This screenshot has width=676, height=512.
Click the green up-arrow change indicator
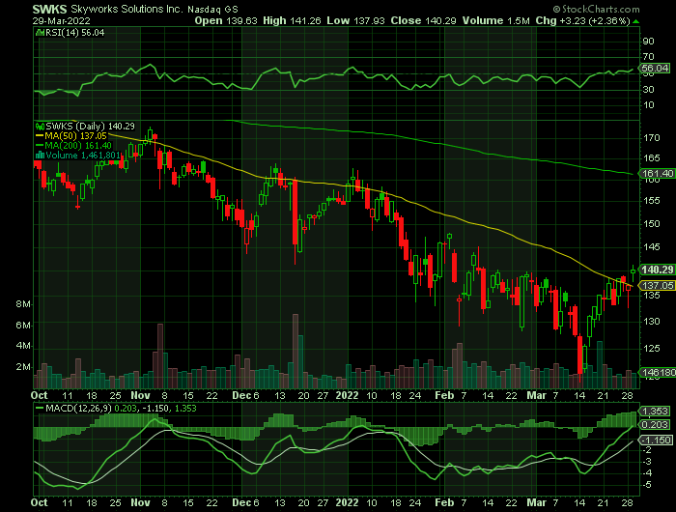pos(635,21)
